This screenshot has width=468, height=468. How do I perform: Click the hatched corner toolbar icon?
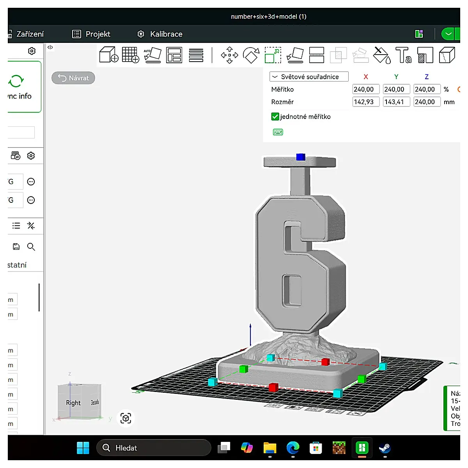425,55
